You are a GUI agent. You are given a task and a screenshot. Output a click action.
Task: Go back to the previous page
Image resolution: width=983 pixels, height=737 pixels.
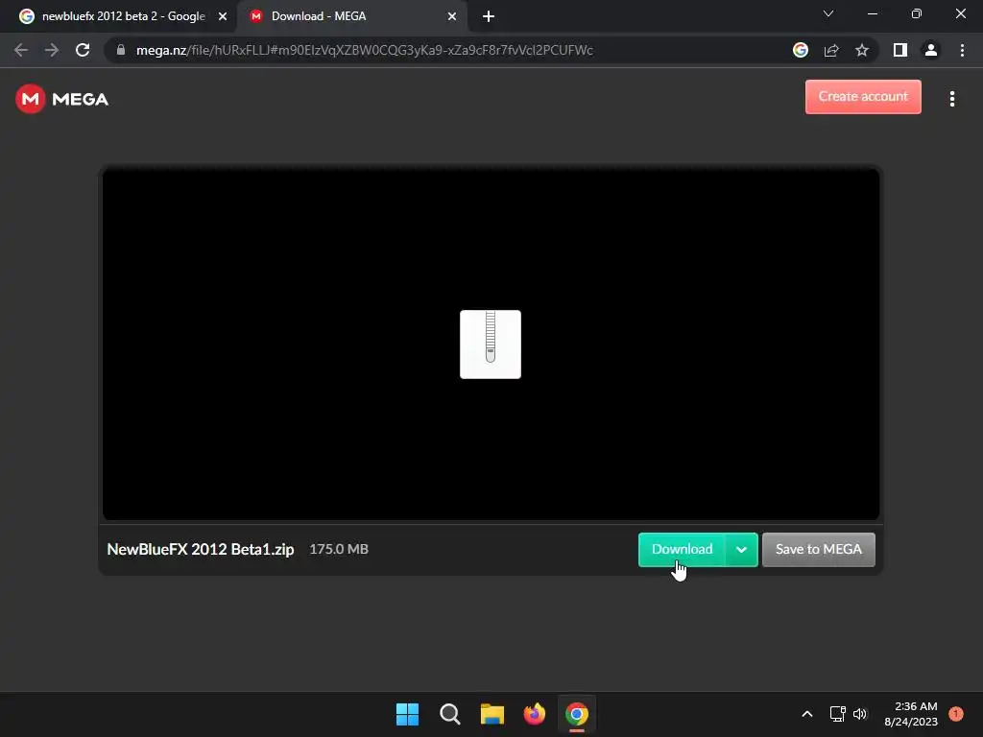click(x=21, y=50)
